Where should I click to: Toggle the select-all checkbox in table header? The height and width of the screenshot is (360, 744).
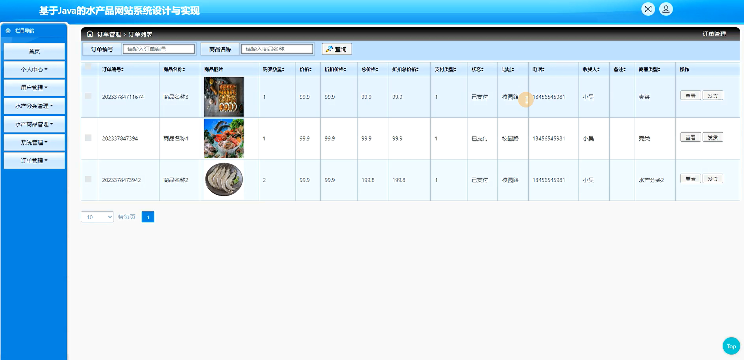click(x=88, y=66)
